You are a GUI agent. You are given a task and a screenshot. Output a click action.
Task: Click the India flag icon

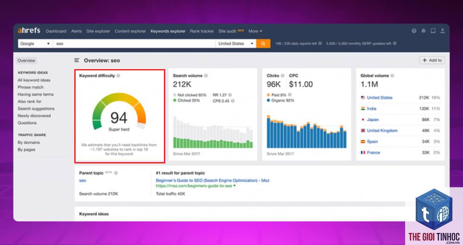coord(363,109)
